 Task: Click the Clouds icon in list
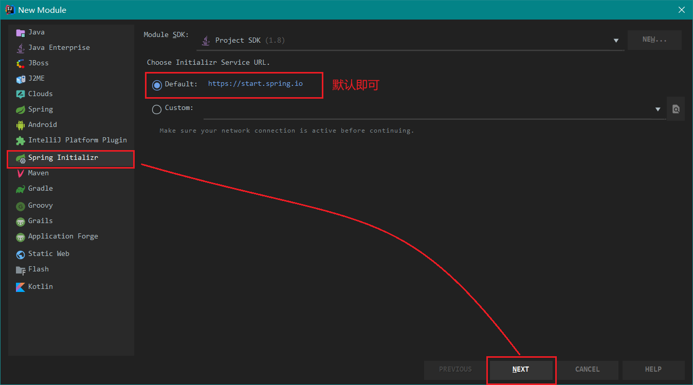(x=21, y=94)
